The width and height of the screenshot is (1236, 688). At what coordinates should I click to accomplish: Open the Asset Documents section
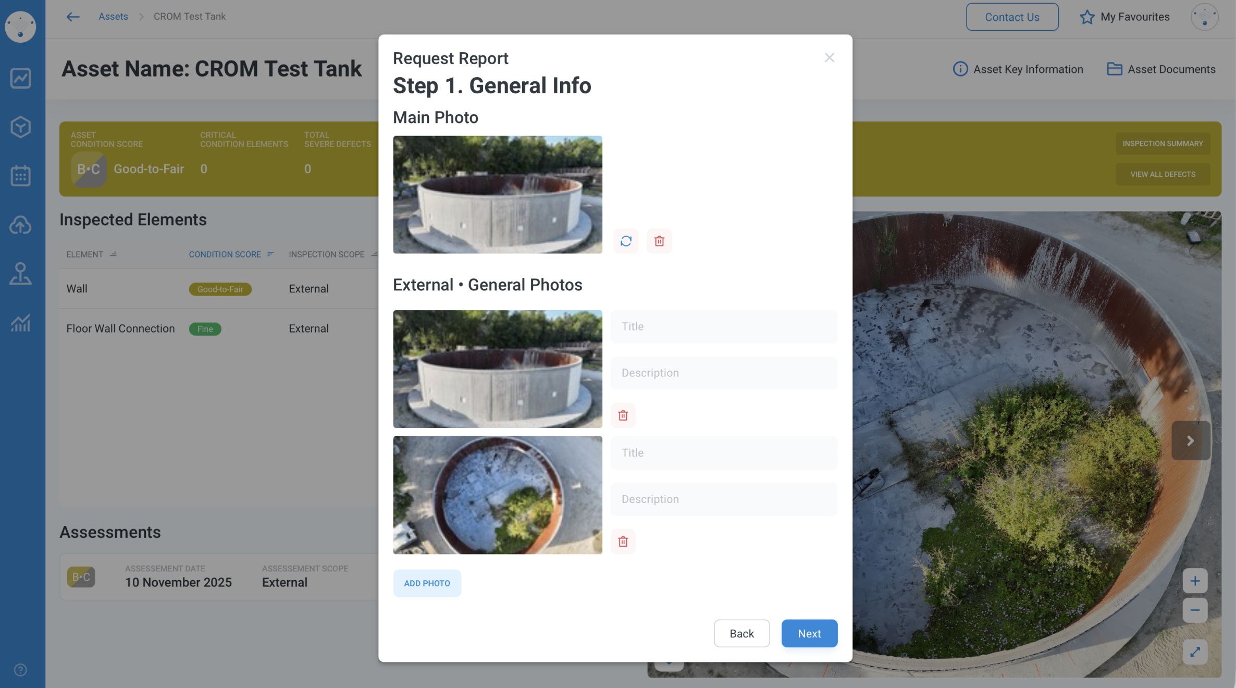[x=1161, y=69]
